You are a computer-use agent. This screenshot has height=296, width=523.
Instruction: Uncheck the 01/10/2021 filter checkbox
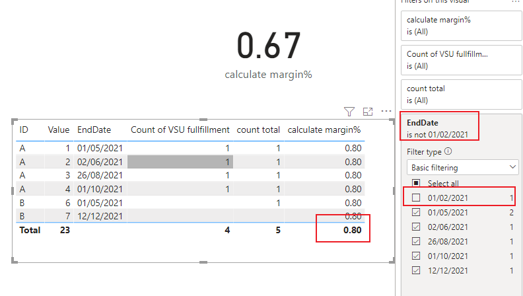tap(416, 256)
